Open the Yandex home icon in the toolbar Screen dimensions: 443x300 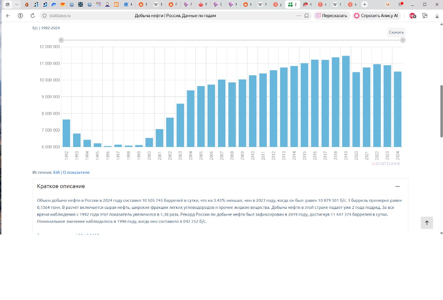click(20, 15)
